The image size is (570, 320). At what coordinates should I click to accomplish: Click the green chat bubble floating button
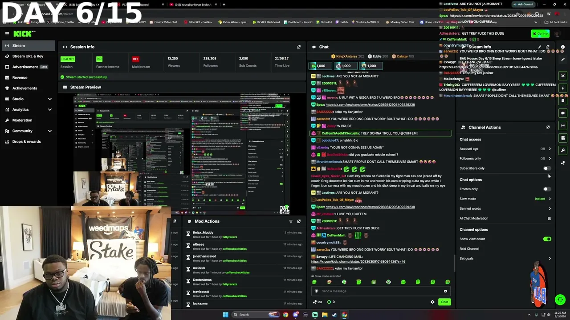560,300
